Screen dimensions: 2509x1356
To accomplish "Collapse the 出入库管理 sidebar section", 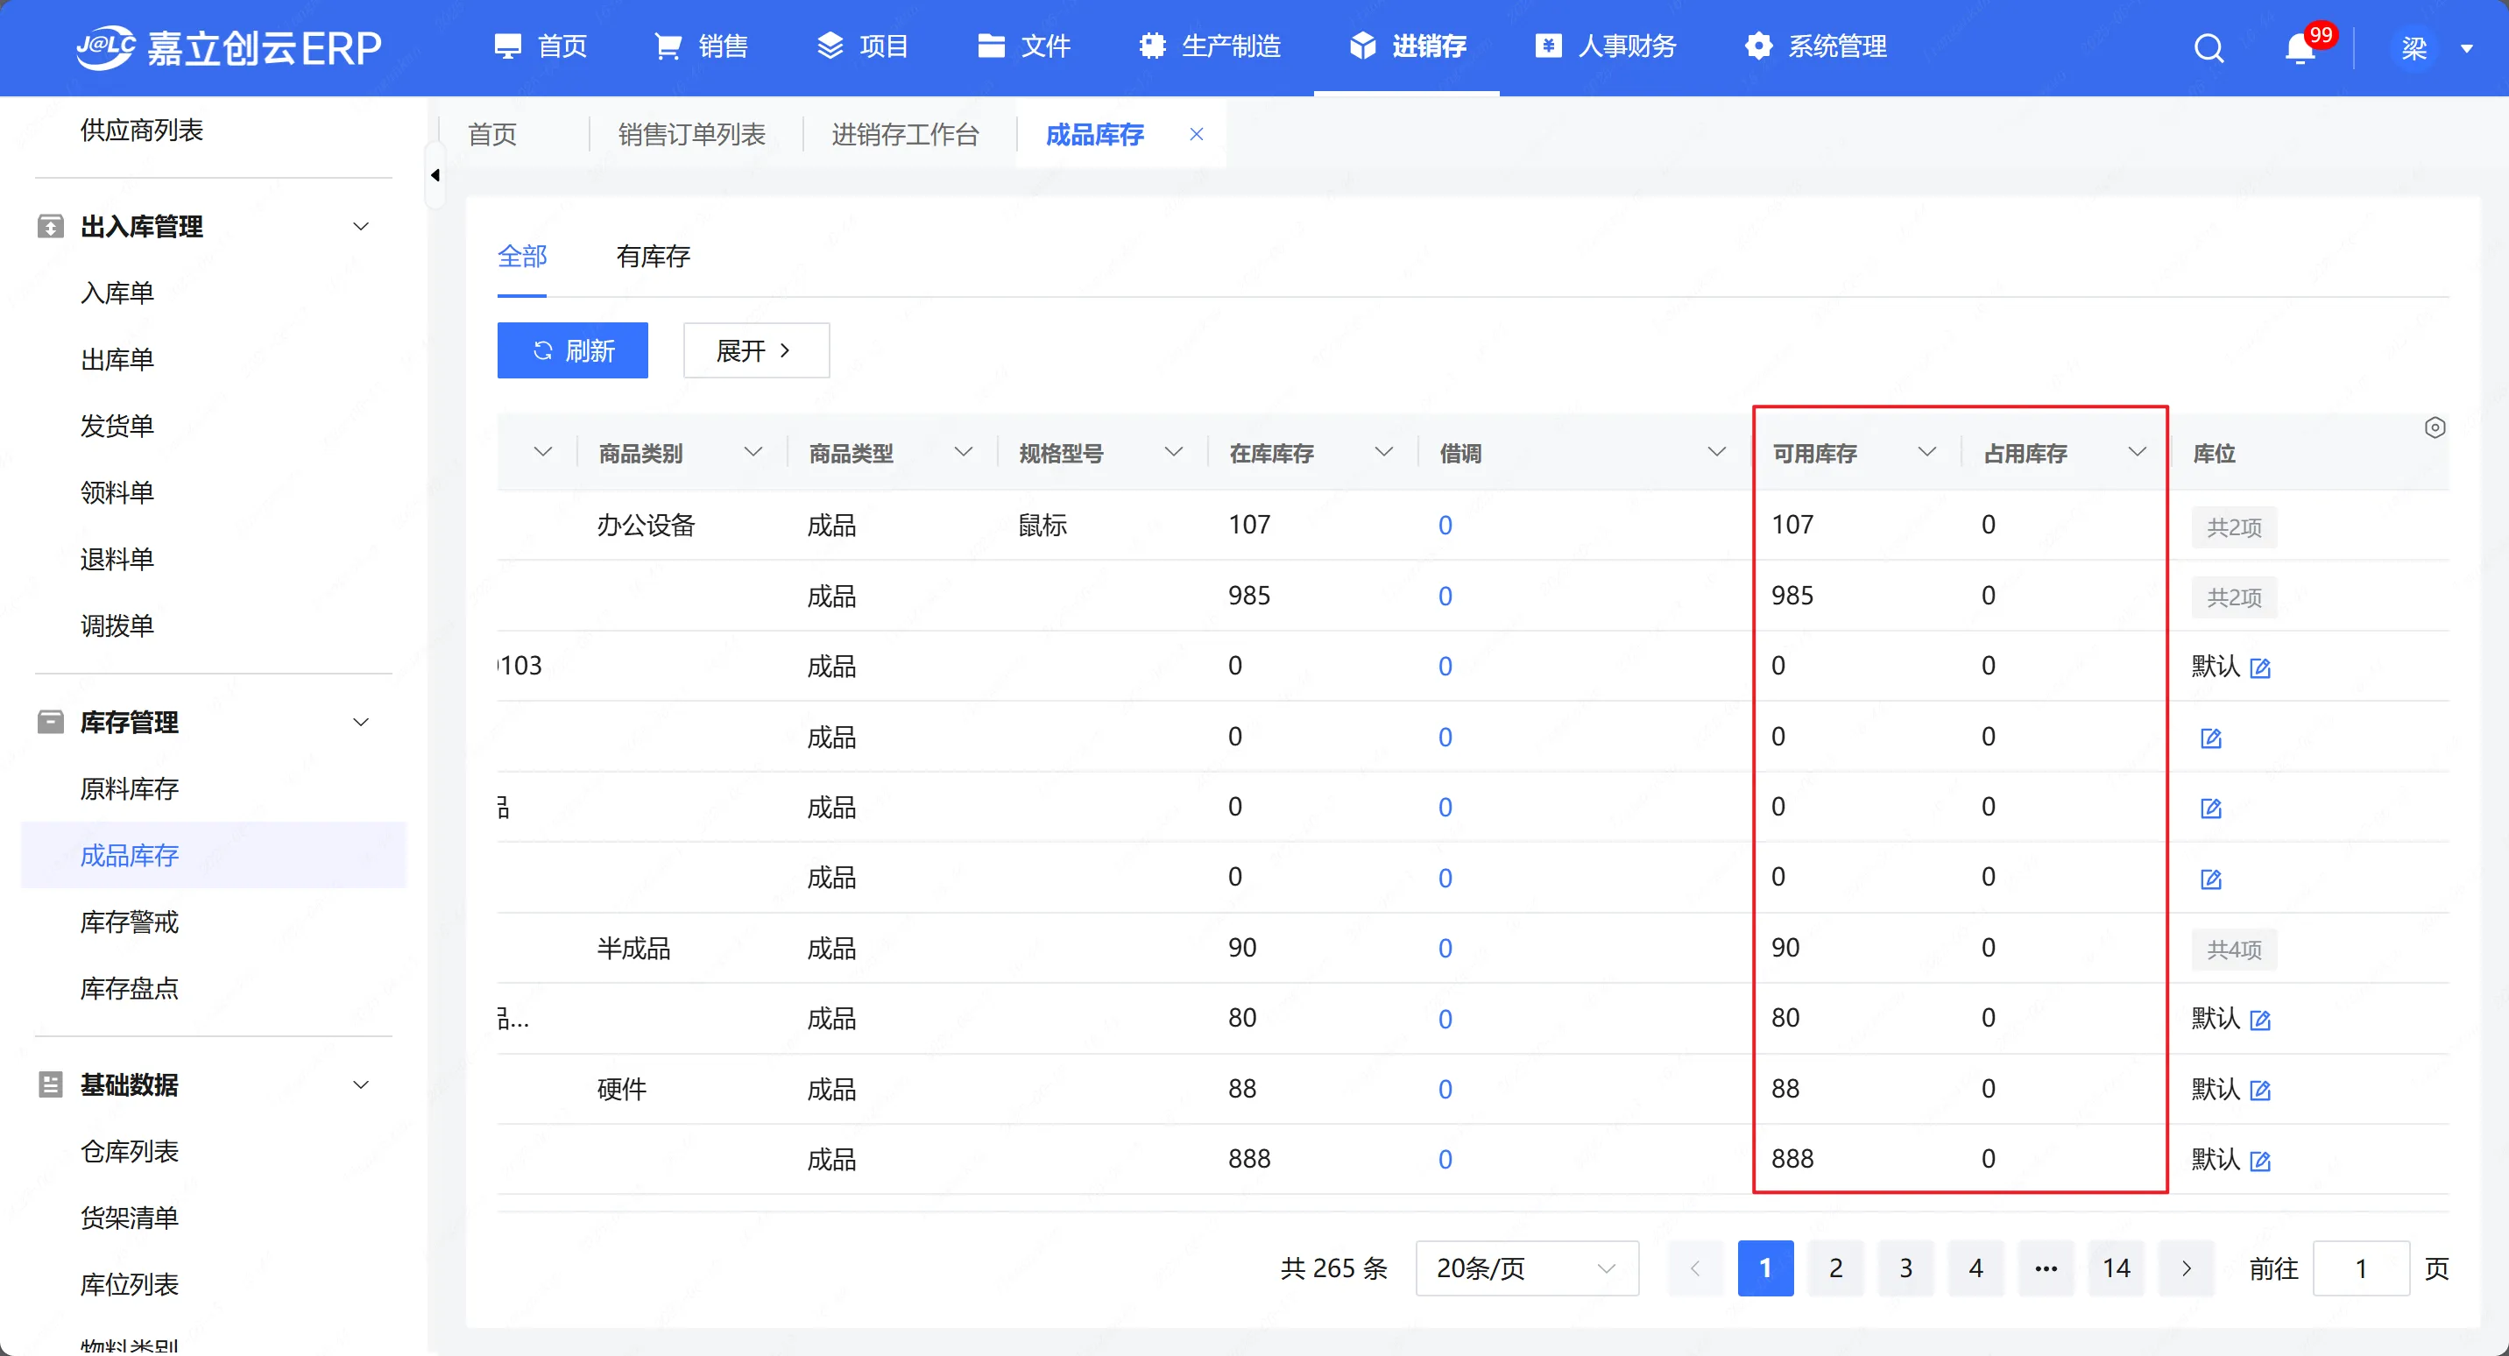I will 360,227.
